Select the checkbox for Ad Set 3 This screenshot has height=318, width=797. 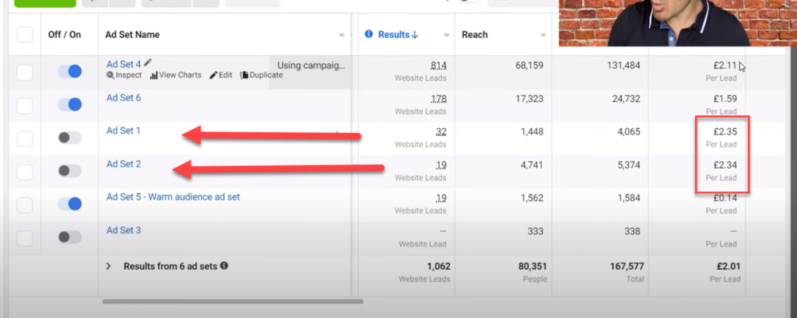[25, 238]
